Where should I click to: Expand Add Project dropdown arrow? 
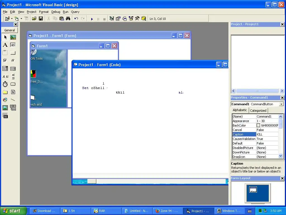[12, 19]
